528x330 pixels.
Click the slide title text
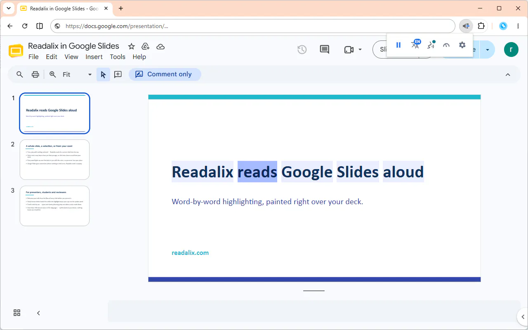click(297, 172)
